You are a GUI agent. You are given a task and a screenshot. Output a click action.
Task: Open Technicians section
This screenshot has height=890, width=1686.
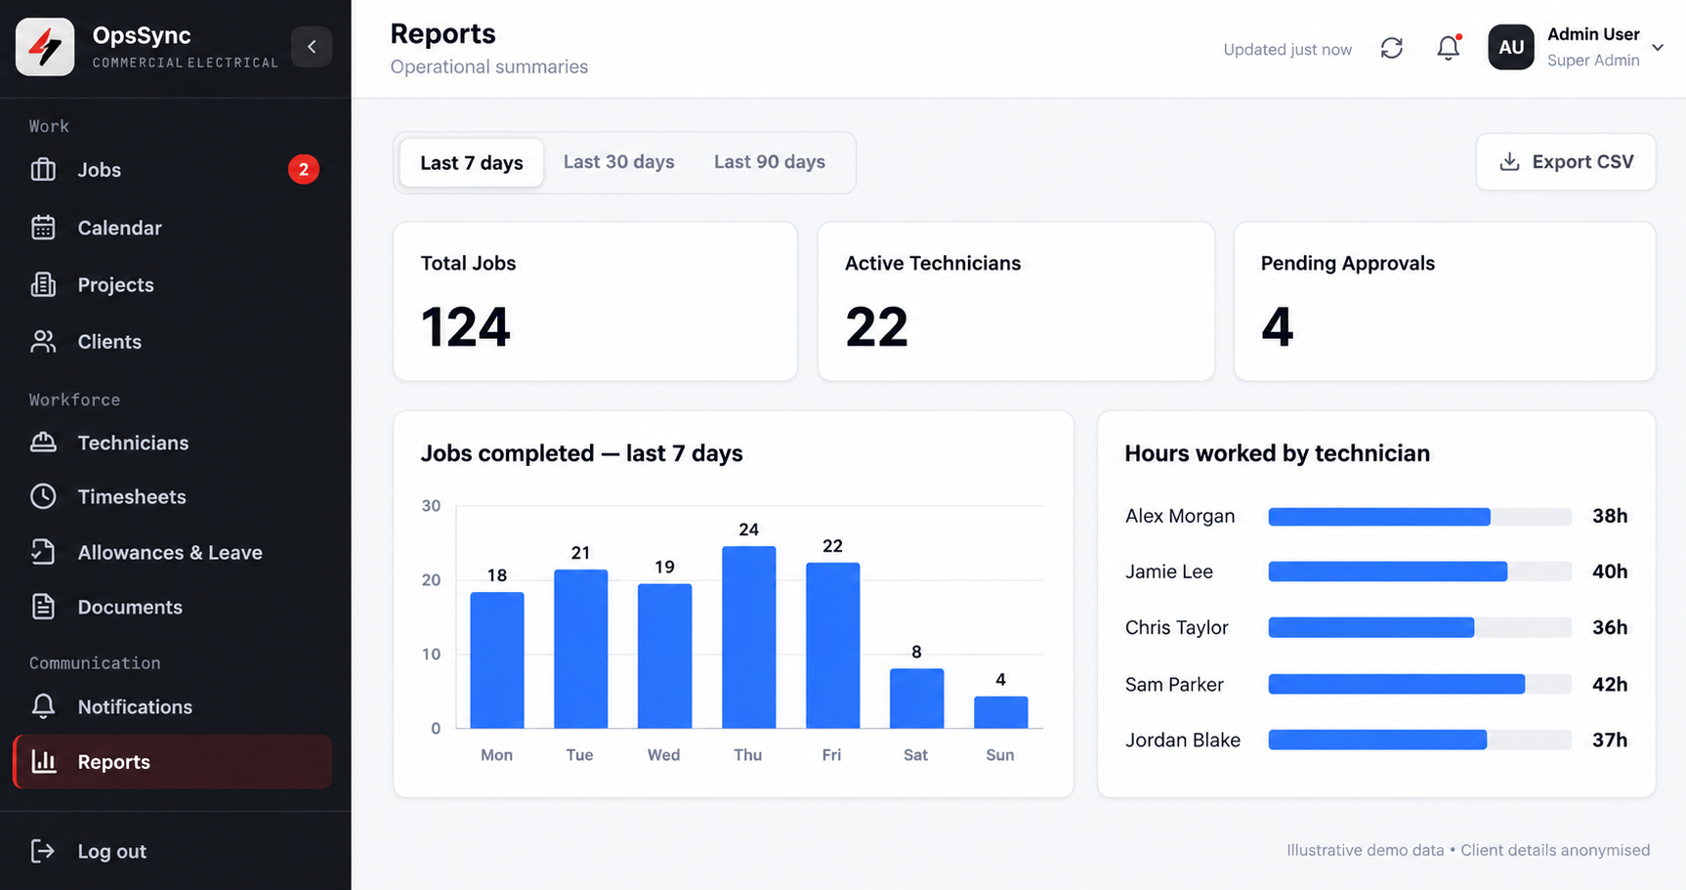pyautogui.click(x=133, y=443)
